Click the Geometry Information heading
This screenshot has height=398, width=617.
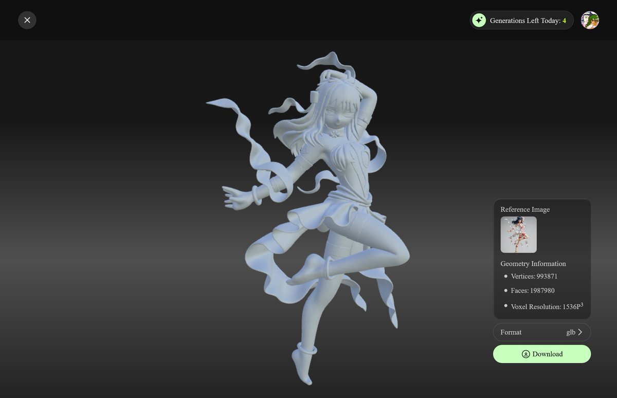click(x=533, y=264)
